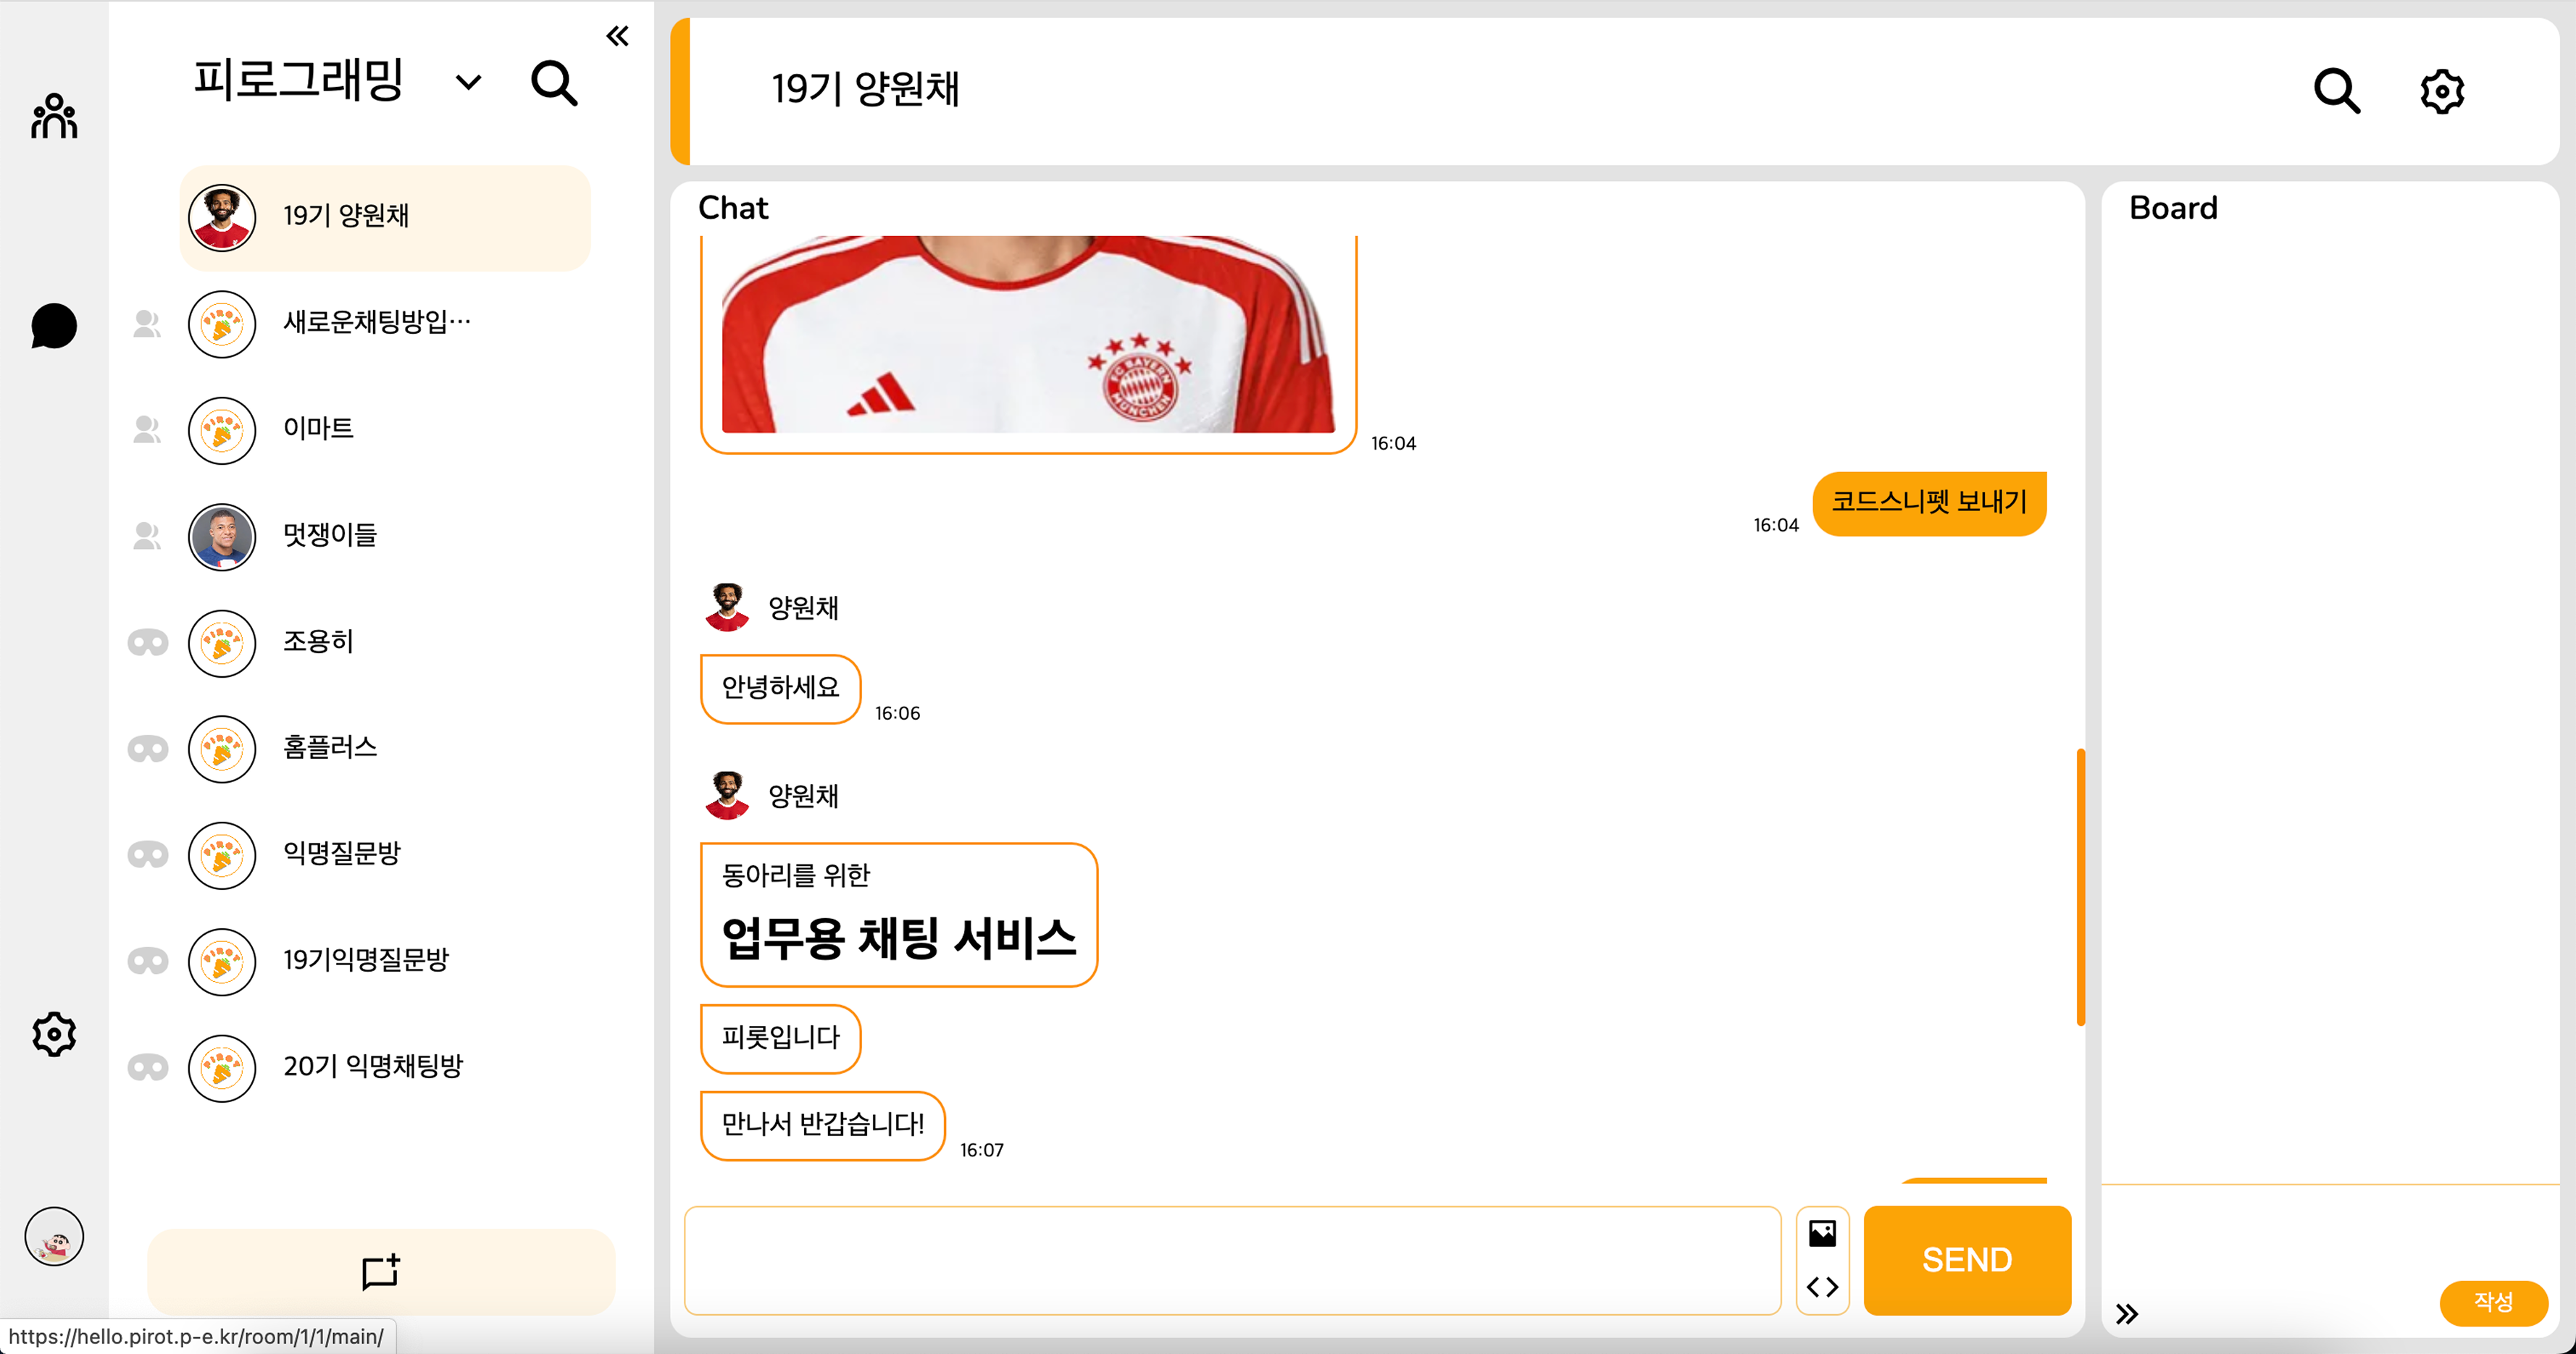
Task: Collapse the chat list with the double chevron
Action: (x=617, y=37)
